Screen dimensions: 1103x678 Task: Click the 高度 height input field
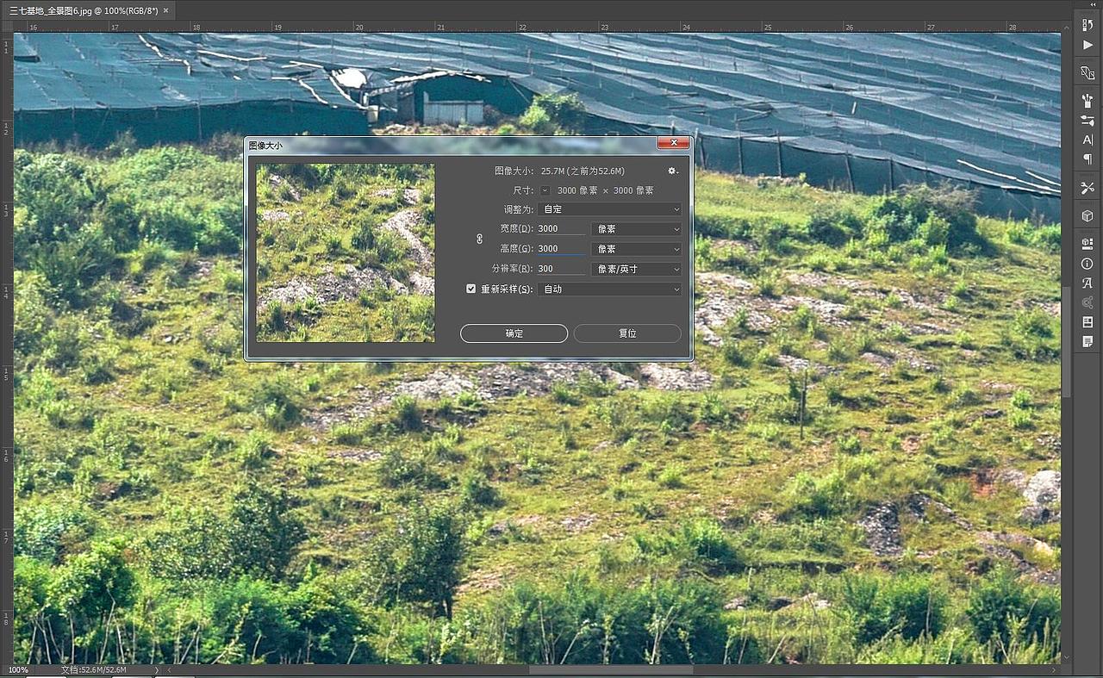[x=561, y=249]
